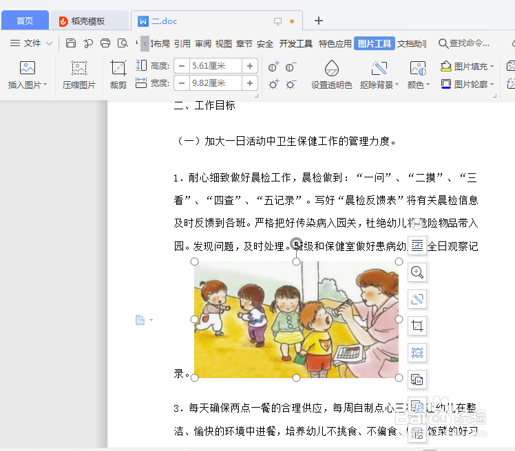The width and height of the screenshot is (515, 451).
Task: Switch to the Chapter (章节) tab
Action: 244,43
